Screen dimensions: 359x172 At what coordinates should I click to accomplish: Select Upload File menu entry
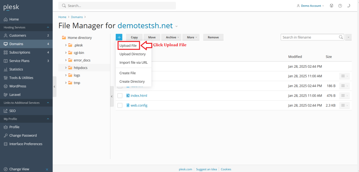point(128,46)
